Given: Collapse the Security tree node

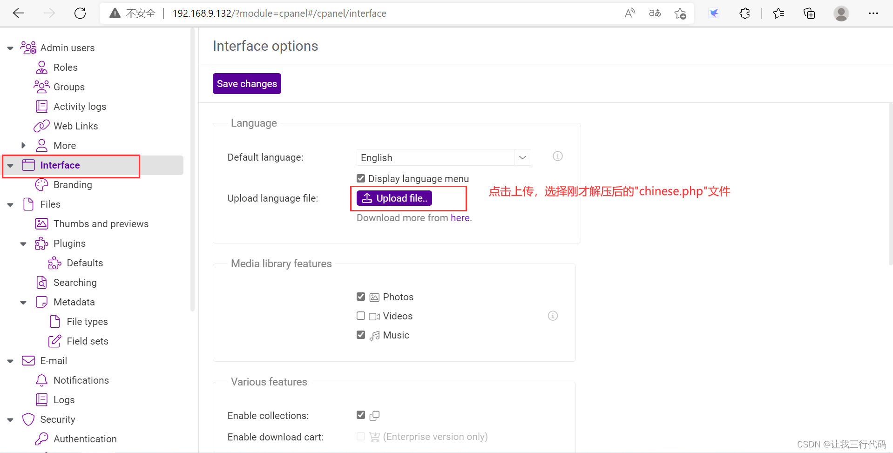Looking at the screenshot, I should coord(10,419).
